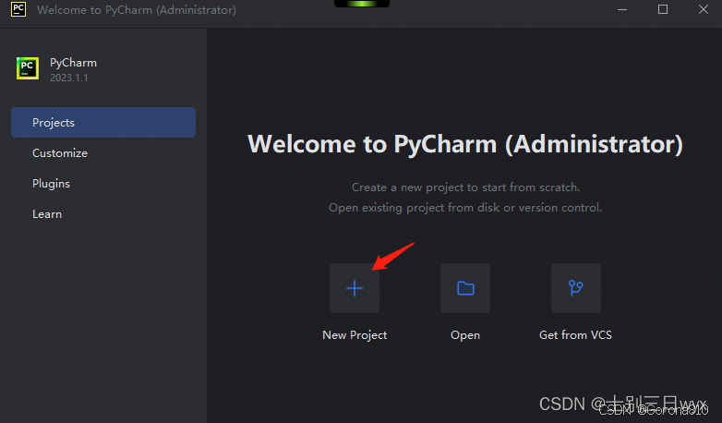Close the PyCharm welcome window
This screenshot has width=722, height=423.
[x=704, y=9]
